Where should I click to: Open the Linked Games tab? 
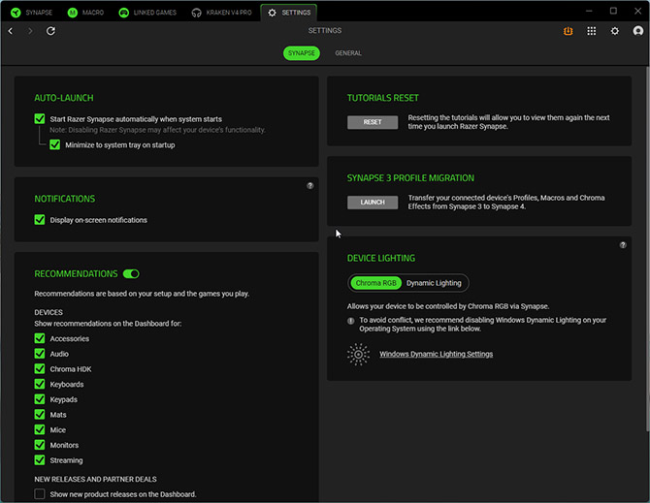point(147,13)
